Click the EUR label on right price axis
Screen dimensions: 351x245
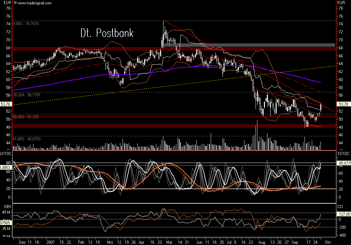click(x=341, y=2)
